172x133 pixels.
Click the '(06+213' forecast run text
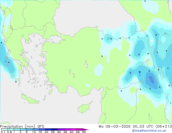164,126
